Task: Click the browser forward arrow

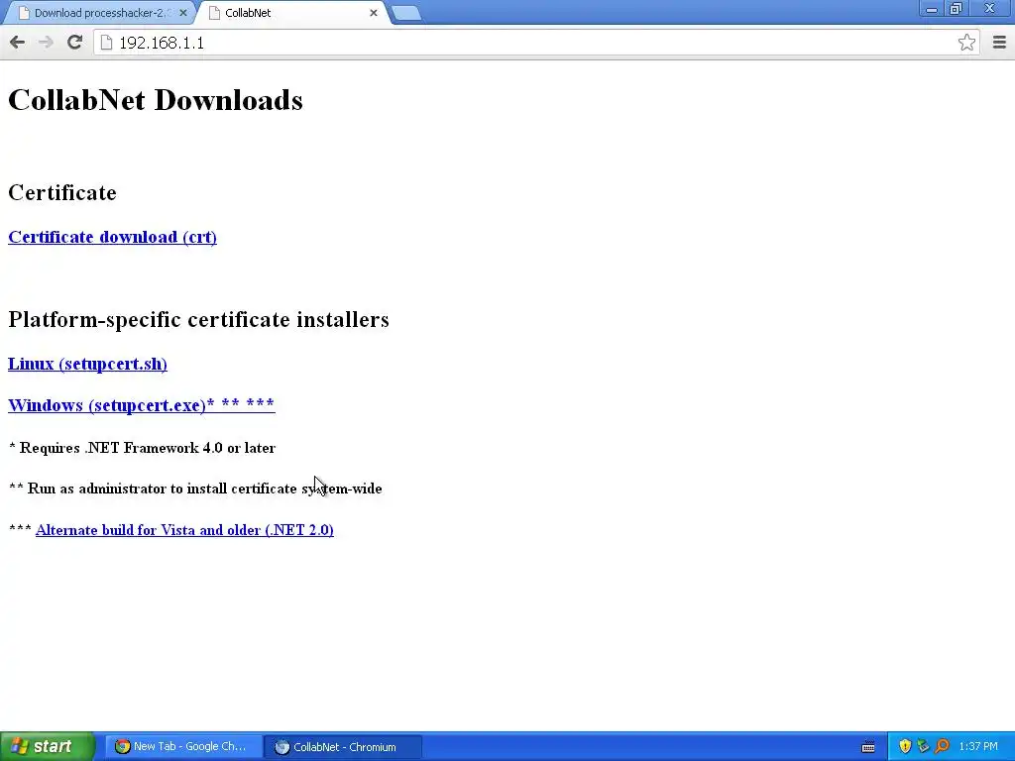Action: (46, 43)
